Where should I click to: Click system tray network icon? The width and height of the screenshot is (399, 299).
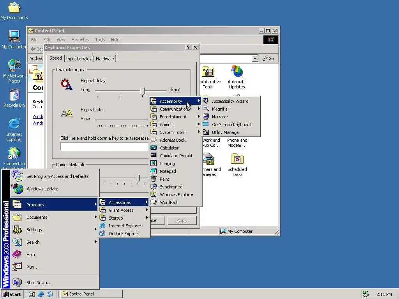[366, 294]
